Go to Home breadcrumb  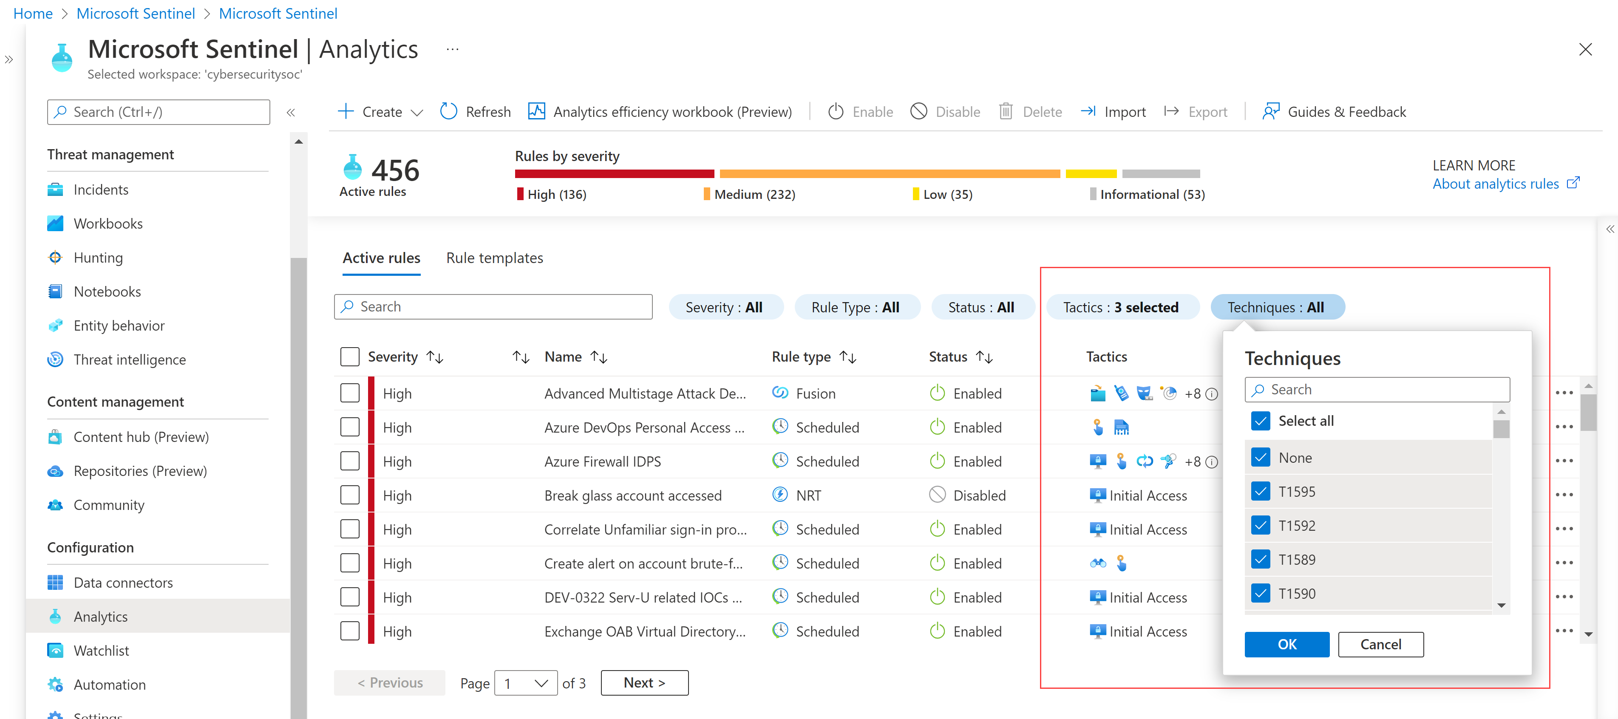coord(33,13)
